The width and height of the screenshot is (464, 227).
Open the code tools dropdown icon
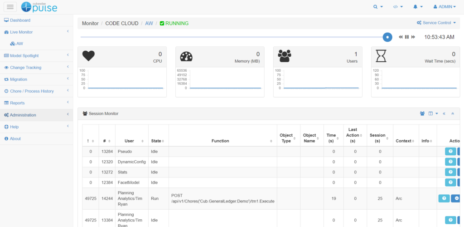pos(397,7)
